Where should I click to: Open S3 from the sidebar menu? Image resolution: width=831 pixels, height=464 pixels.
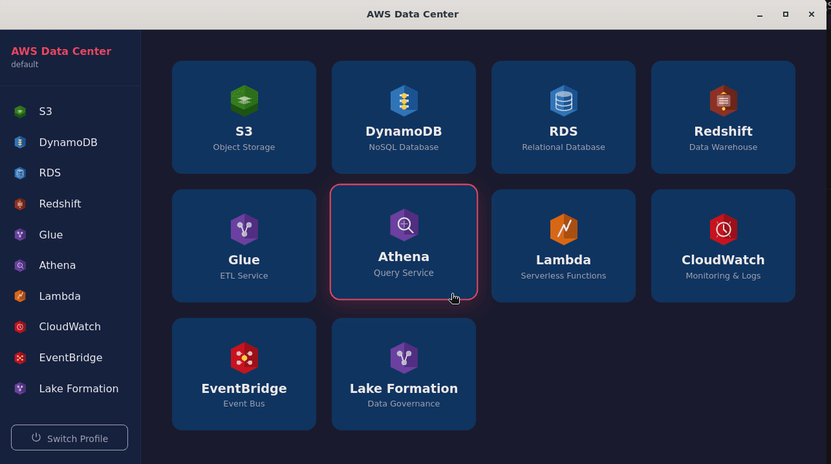(x=70, y=111)
